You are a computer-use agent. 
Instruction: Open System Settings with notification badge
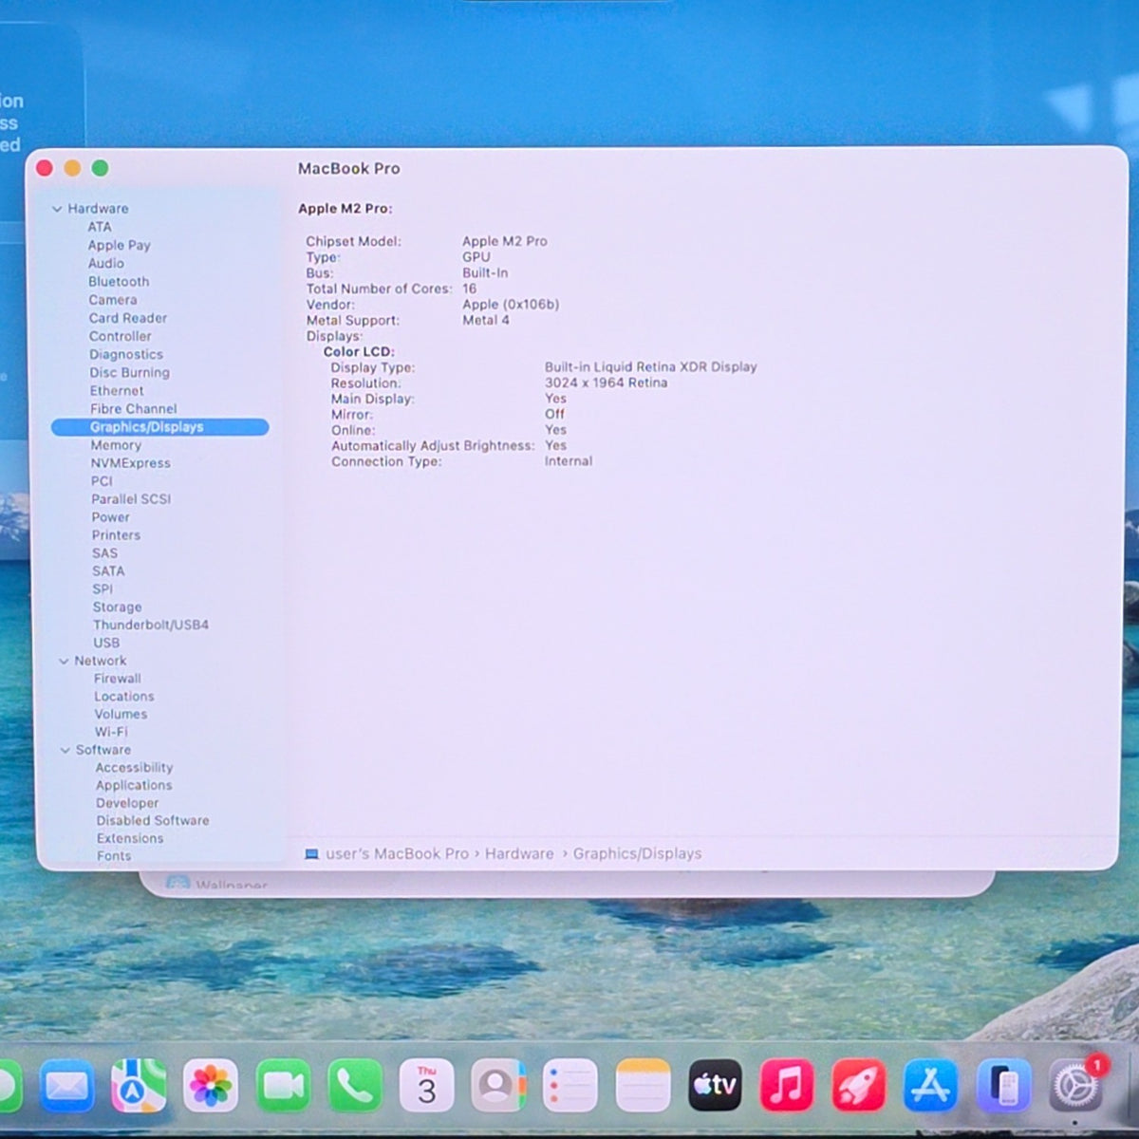[x=1077, y=1084]
